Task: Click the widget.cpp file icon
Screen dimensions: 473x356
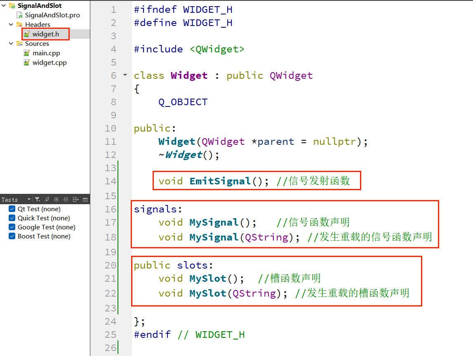Action: pyautogui.click(x=27, y=62)
